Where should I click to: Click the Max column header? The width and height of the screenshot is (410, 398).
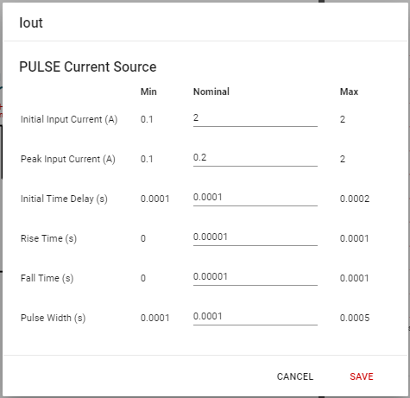pyautogui.click(x=349, y=92)
